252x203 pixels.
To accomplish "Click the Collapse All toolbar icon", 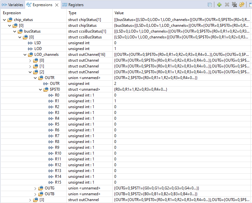I will [x=210, y=5].
